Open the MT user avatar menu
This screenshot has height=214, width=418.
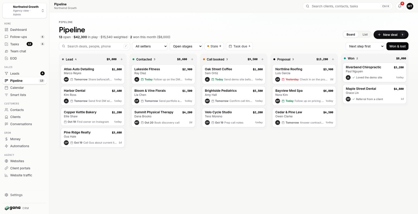coord(410,6)
